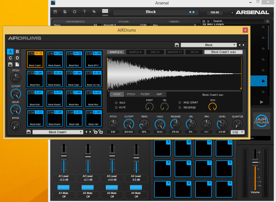This screenshot has width=276, height=202.
Task: Click the help question mark icon
Action: coord(85,12)
